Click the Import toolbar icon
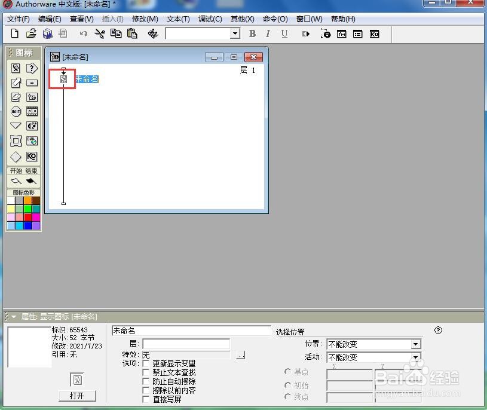The width and height of the screenshot is (487, 410). (63, 33)
